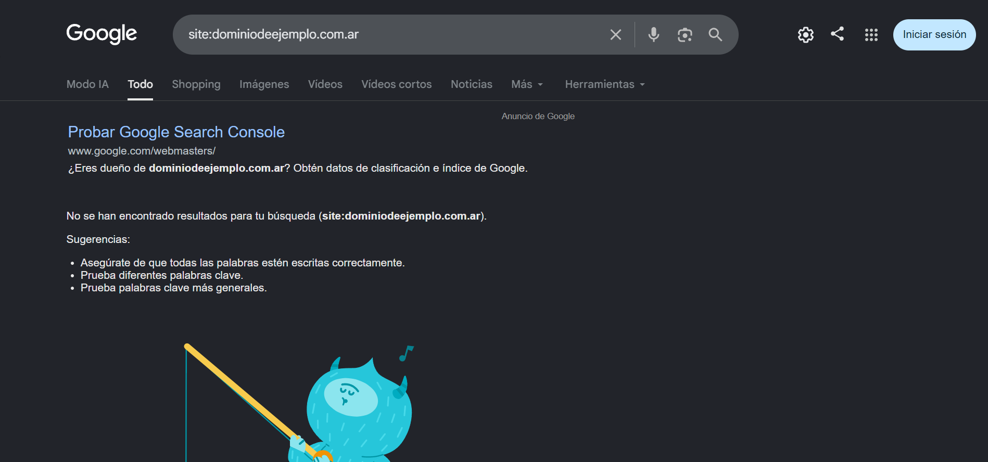Image resolution: width=988 pixels, height=462 pixels.
Task: Click the Anuncio de Google label
Action: (538, 116)
